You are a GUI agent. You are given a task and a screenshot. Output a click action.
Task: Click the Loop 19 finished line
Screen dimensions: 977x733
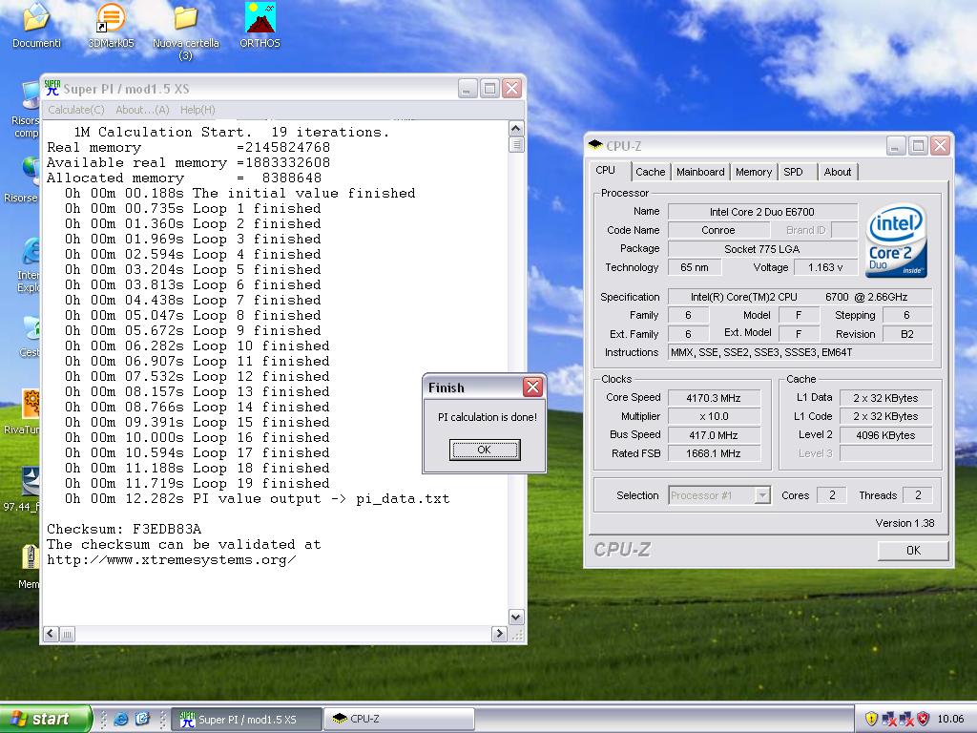coord(197,484)
